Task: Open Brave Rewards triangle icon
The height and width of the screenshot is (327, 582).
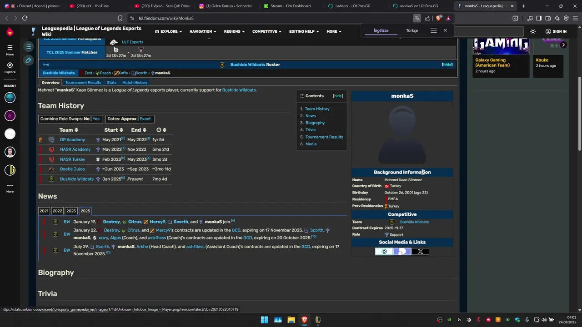Action: tap(448, 18)
